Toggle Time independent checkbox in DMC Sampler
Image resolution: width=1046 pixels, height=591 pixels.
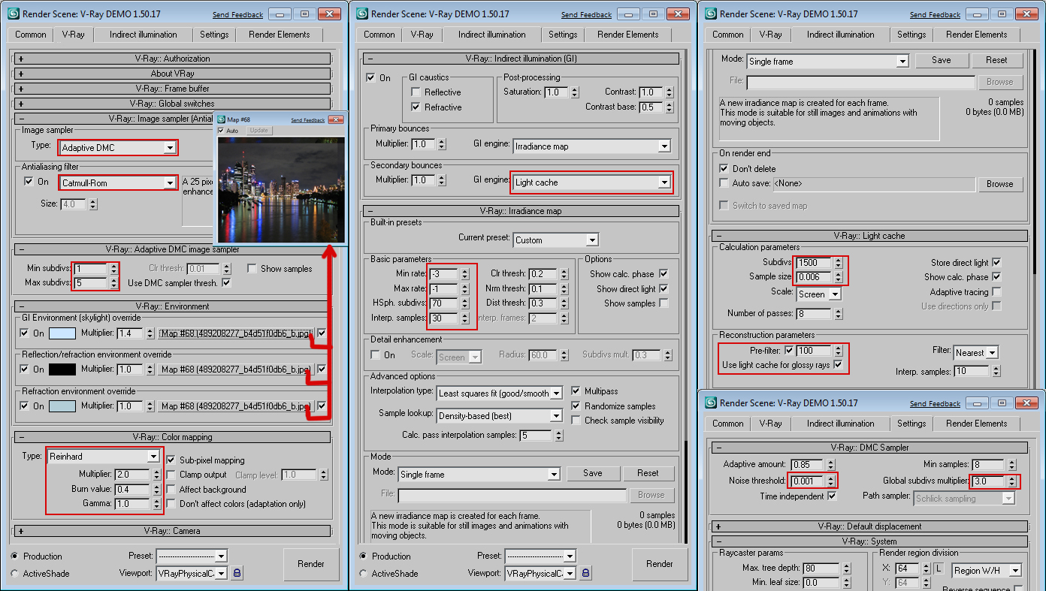[832, 496]
